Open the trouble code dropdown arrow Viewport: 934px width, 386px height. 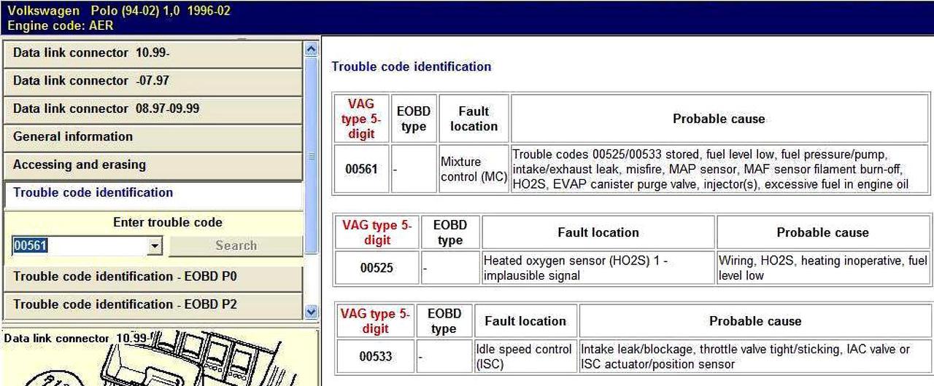[x=155, y=246]
